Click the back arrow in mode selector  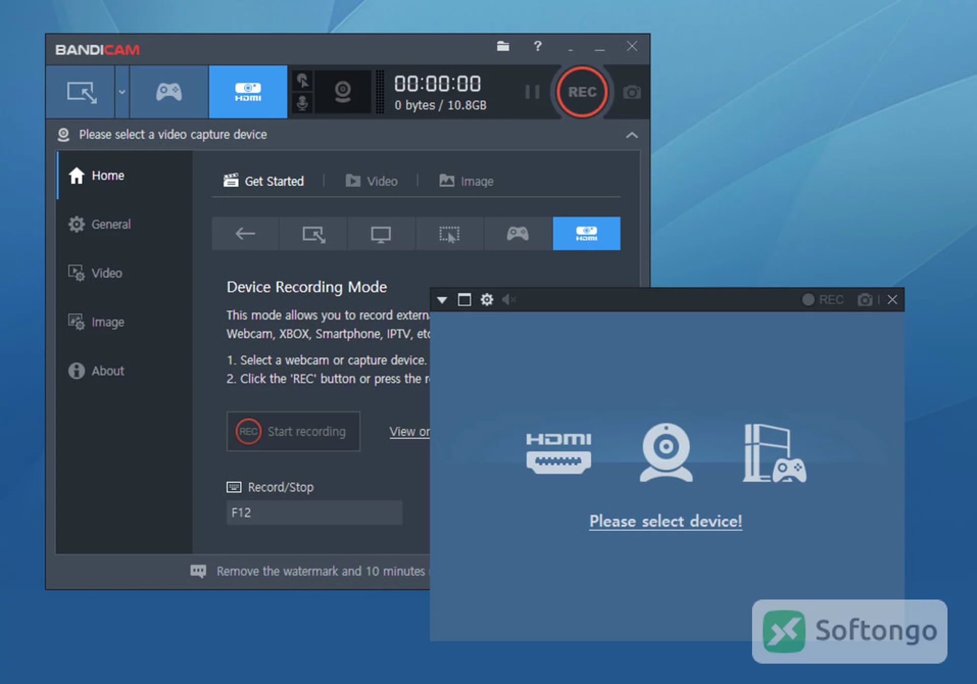coord(245,234)
